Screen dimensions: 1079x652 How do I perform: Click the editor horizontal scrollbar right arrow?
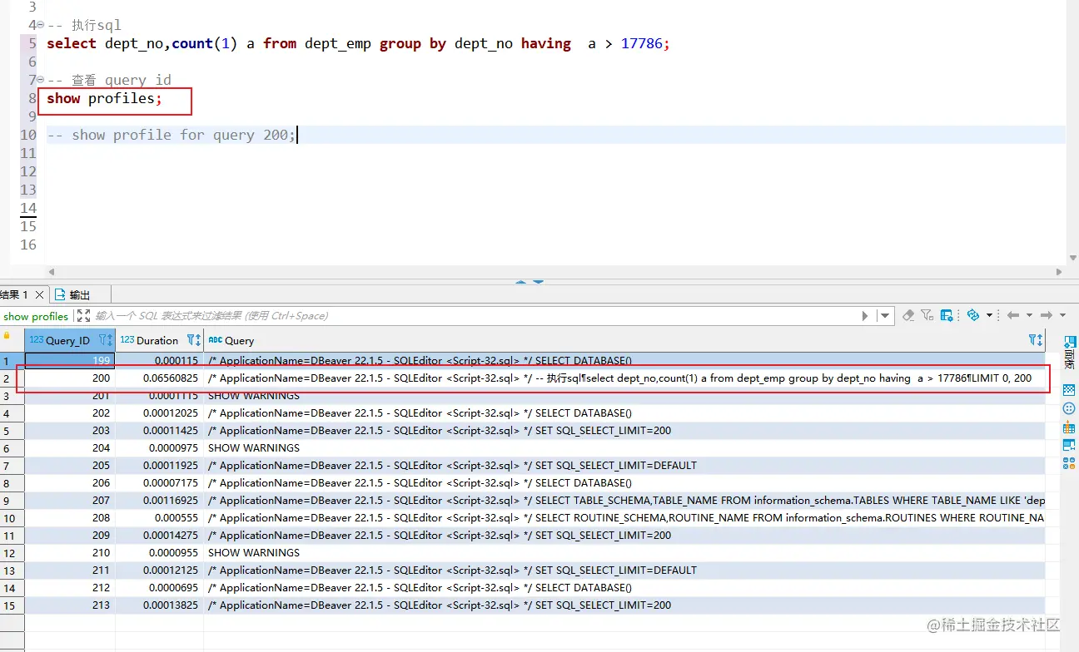click(x=1059, y=272)
